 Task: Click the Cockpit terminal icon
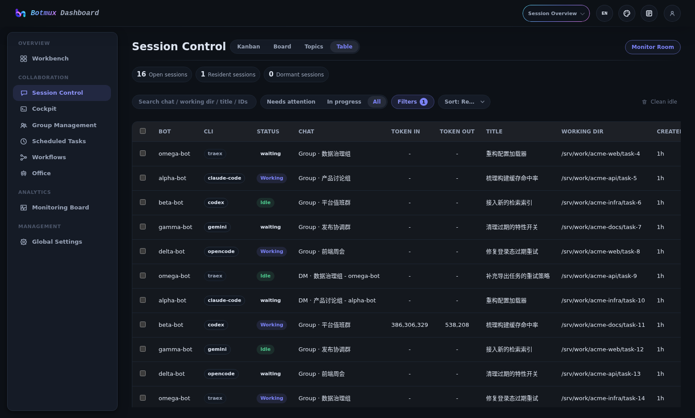pyautogui.click(x=24, y=109)
